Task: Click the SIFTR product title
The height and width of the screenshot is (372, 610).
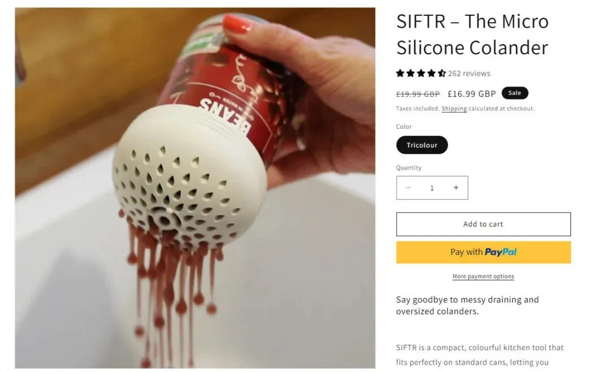Action: (x=472, y=34)
